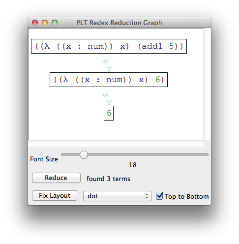Viewport: 239px width, 244px height.
Task: Select the middle term box ending in 6
Action: tap(109, 80)
